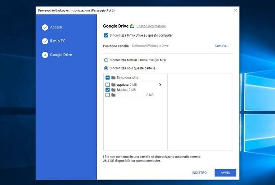Screen dimensions: 275x185
Task: Click the Seleziona tutto label
Action: pos(128,78)
